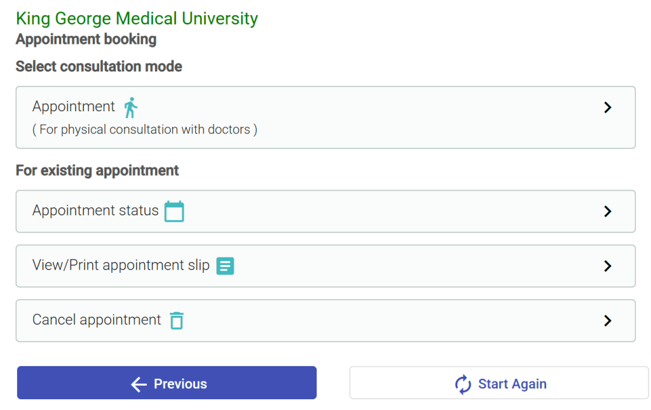Click the trash bin icon beside Cancel appointment

pyautogui.click(x=177, y=320)
